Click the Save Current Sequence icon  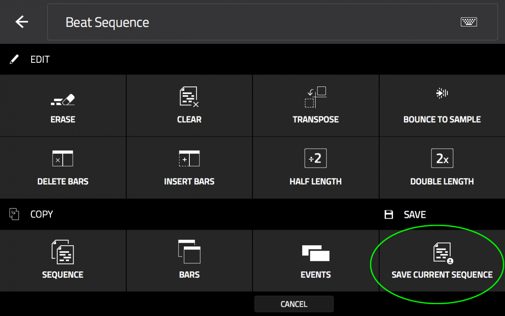click(x=442, y=253)
